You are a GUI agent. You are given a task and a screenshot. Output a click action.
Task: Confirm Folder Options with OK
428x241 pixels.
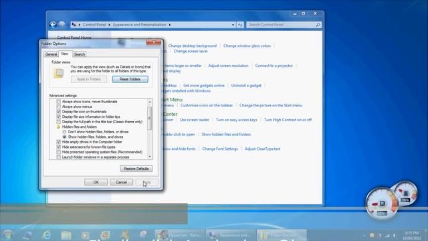tap(96, 182)
